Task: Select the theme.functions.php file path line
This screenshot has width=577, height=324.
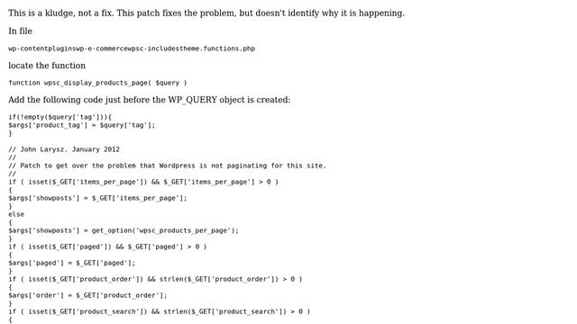Action: pyautogui.click(x=132, y=49)
